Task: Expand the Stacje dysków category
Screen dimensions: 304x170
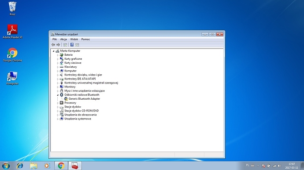Action: [x=58, y=107]
